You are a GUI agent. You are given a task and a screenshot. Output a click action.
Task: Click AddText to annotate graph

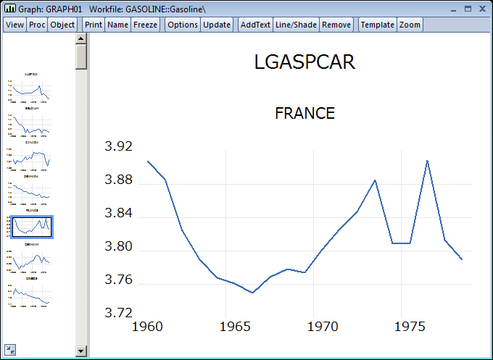[x=255, y=25]
